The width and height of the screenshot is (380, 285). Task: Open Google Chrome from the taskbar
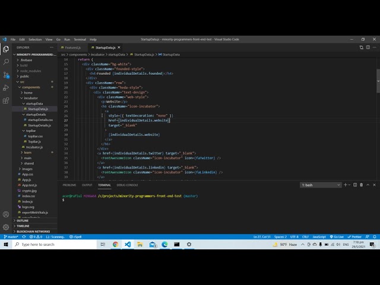[115, 244]
